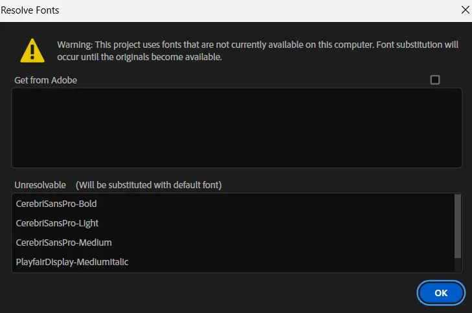Click the 'Will be substituted with default font' note
Screen dimensions: 472x313
pos(149,185)
